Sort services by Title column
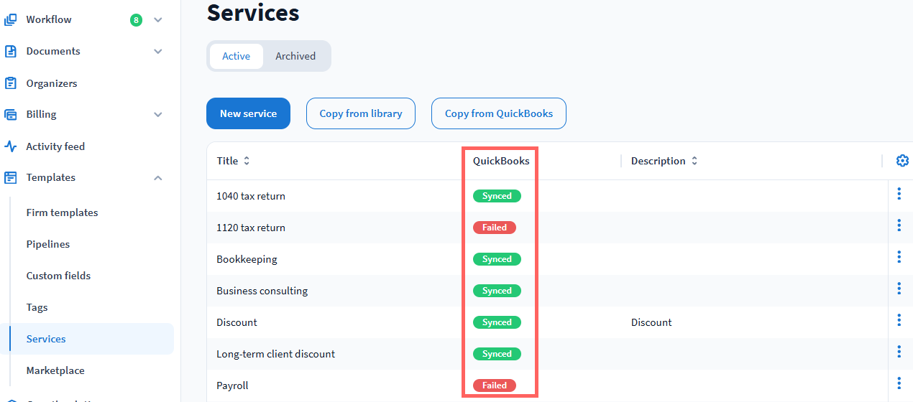 pos(247,161)
